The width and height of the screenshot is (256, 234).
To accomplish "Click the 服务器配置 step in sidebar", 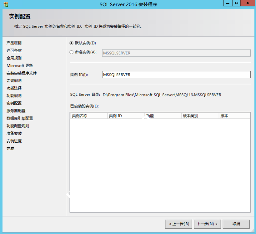I will [16, 111].
